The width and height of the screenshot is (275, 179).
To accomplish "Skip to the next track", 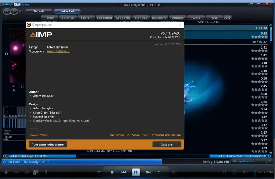I will click(148, 172).
